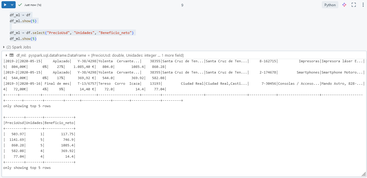Open the Databricks Assistant sparkle icon
The width and height of the screenshot is (367, 178).
click(344, 5)
